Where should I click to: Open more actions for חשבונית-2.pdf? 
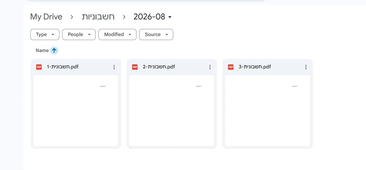[x=210, y=67]
